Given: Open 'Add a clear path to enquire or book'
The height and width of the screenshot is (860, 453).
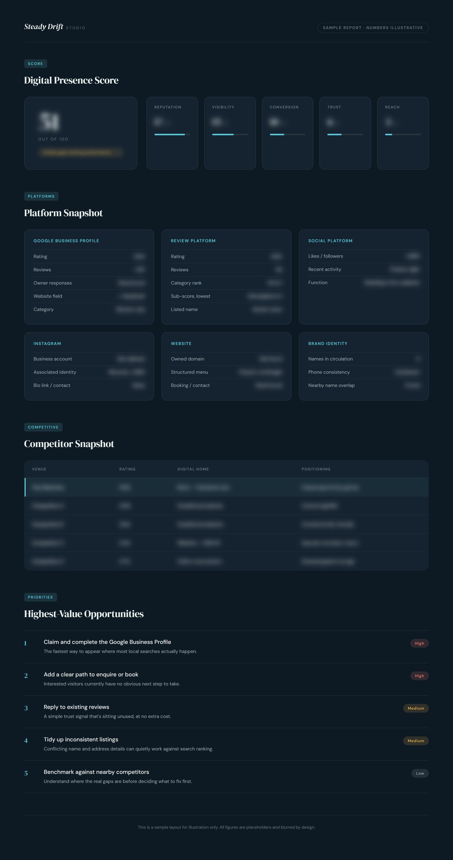Looking at the screenshot, I should click(x=91, y=674).
